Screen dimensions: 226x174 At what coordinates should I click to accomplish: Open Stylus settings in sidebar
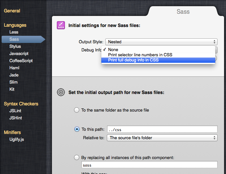coord(15,47)
